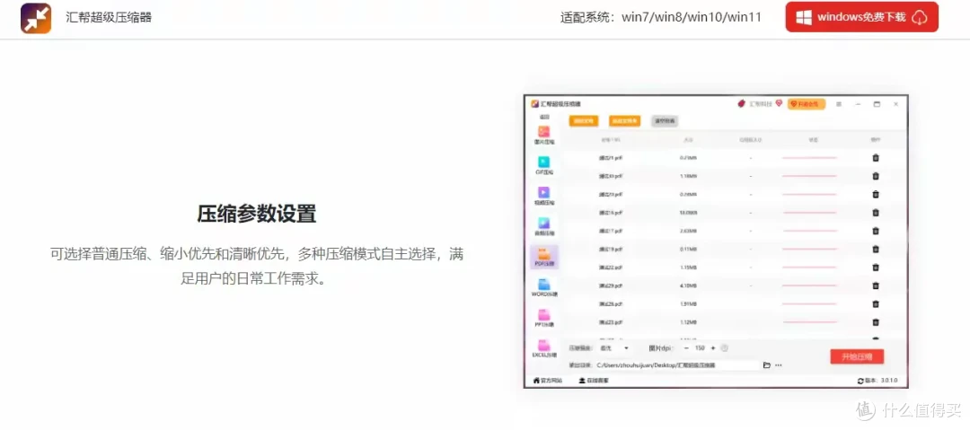Click the 1.15MB size cell
Image resolution: width=970 pixels, height=430 pixels.
[x=688, y=268]
